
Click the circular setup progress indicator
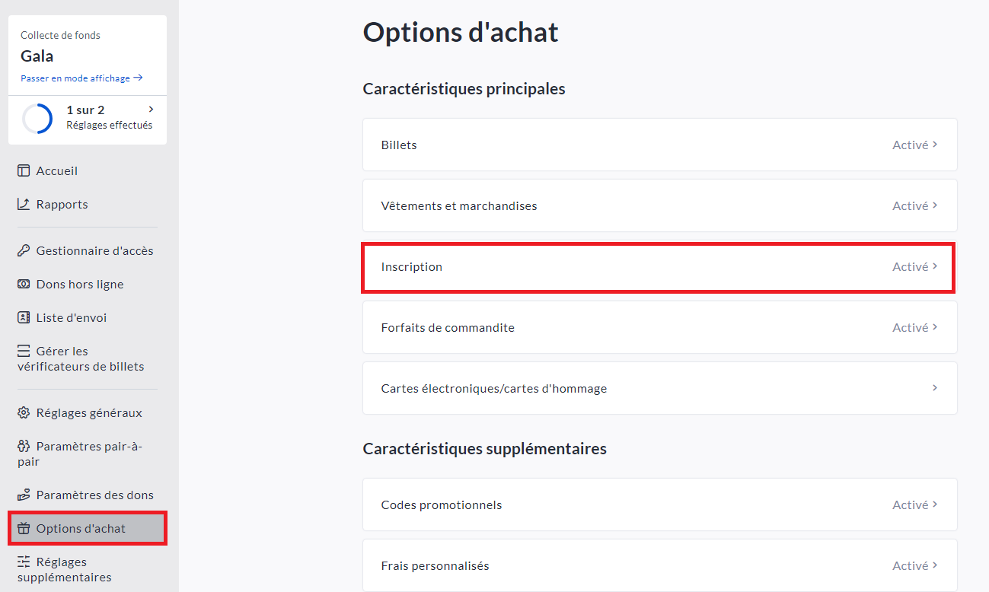click(x=37, y=119)
